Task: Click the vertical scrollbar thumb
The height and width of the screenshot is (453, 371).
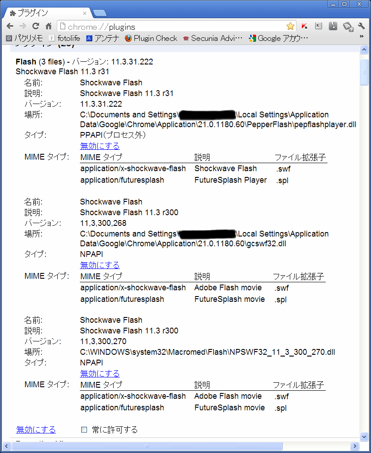Action: pos(364,72)
